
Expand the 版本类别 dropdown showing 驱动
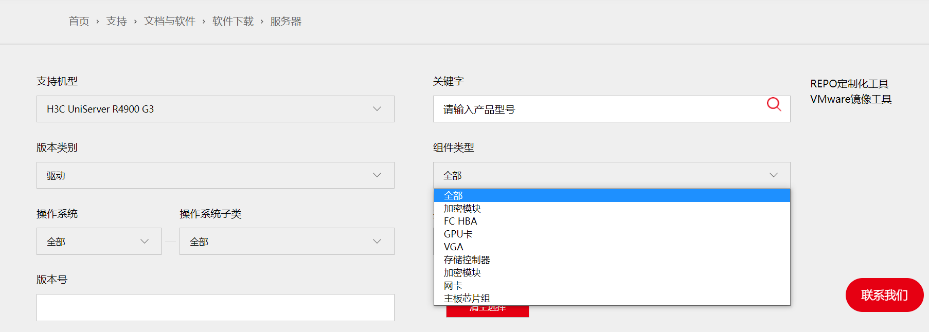pyautogui.click(x=215, y=175)
